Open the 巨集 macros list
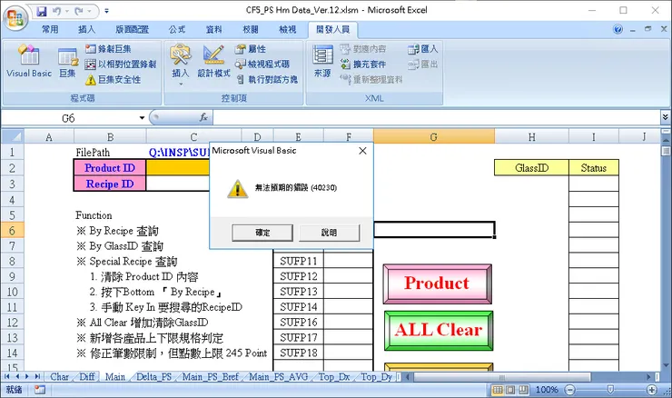 tap(68, 63)
